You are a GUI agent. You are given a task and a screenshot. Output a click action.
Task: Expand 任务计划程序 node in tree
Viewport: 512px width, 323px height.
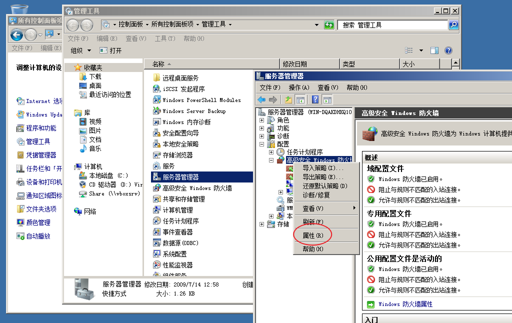[x=271, y=152]
